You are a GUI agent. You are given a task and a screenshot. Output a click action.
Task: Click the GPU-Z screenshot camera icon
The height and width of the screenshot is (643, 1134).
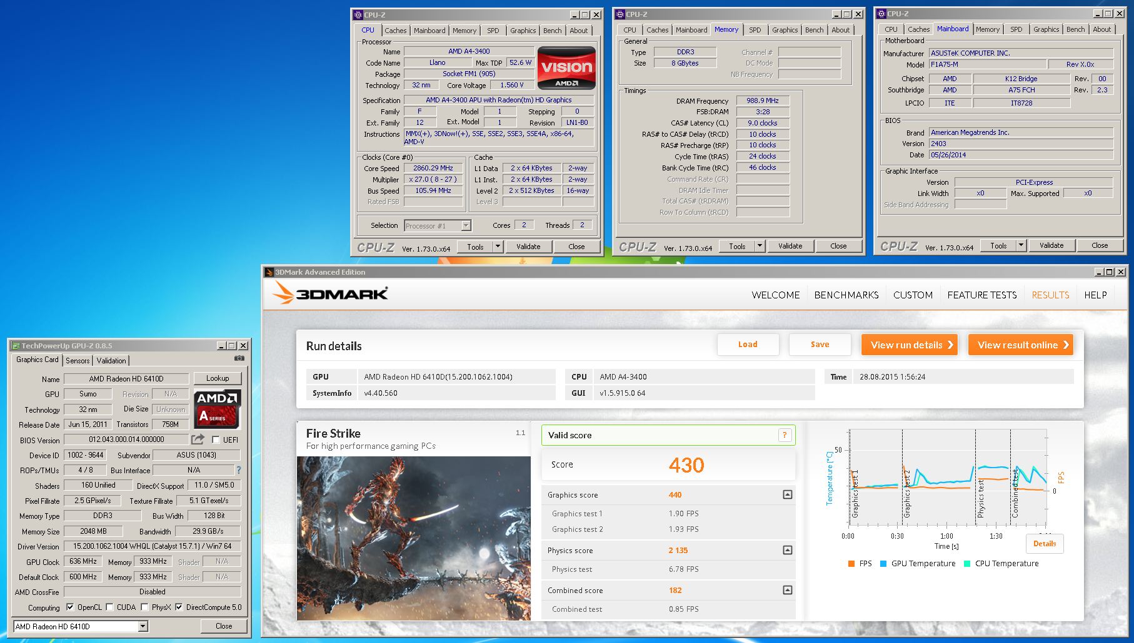[239, 358]
